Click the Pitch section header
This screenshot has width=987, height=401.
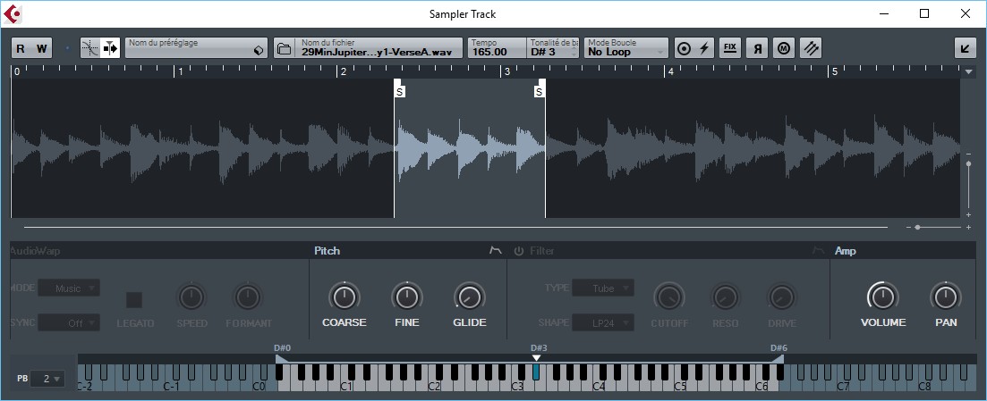click(x=327, y=251)
